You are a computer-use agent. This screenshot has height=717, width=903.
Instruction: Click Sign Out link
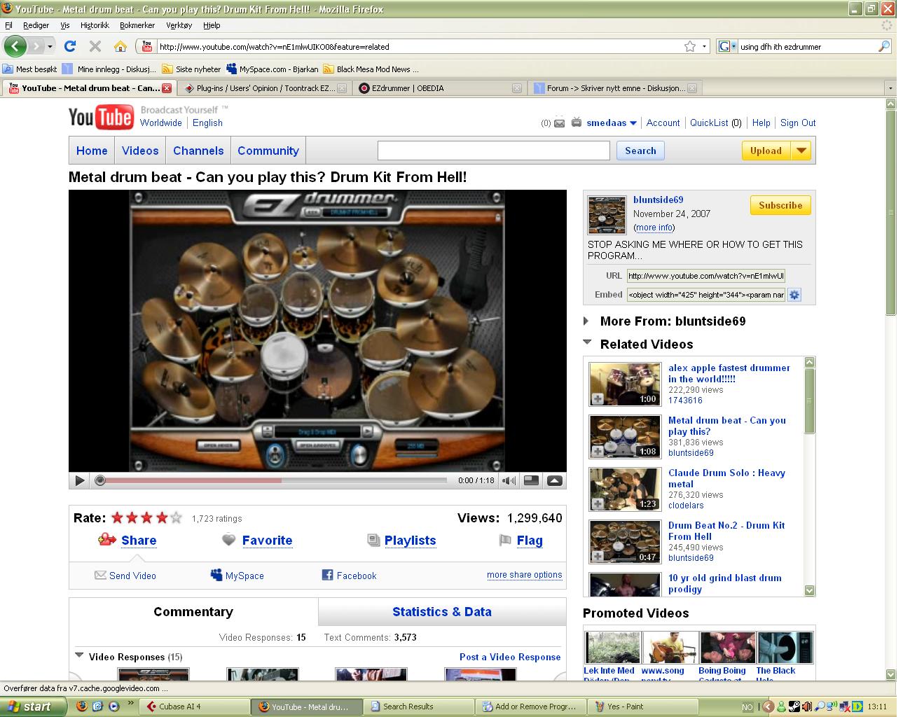tap(798, 123)
